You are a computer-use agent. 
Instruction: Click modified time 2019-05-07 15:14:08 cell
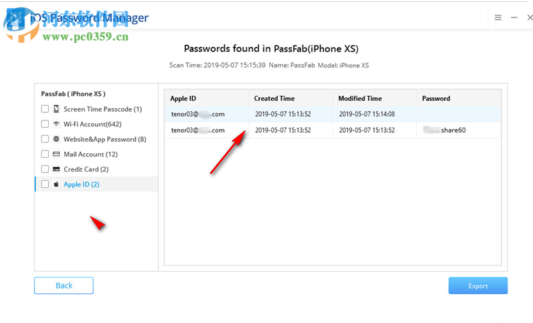367,114
